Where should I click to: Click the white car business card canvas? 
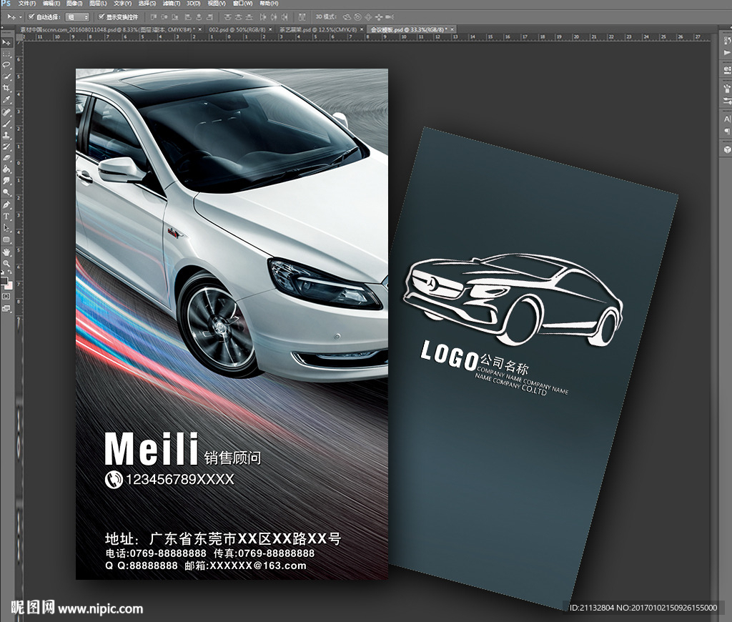tap(232, 323)
